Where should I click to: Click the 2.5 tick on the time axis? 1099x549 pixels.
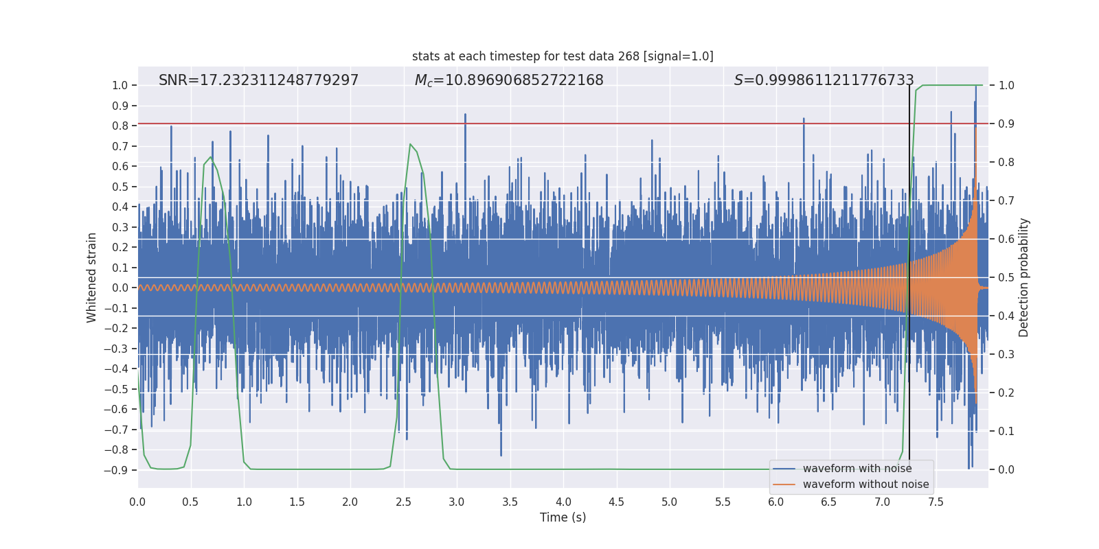(x=403, y=502)
